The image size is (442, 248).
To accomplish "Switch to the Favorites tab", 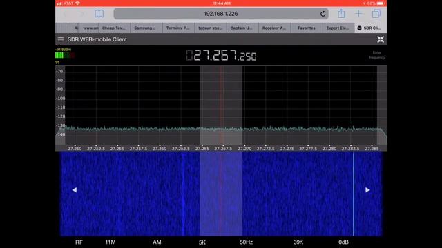I will coord(307,28).
